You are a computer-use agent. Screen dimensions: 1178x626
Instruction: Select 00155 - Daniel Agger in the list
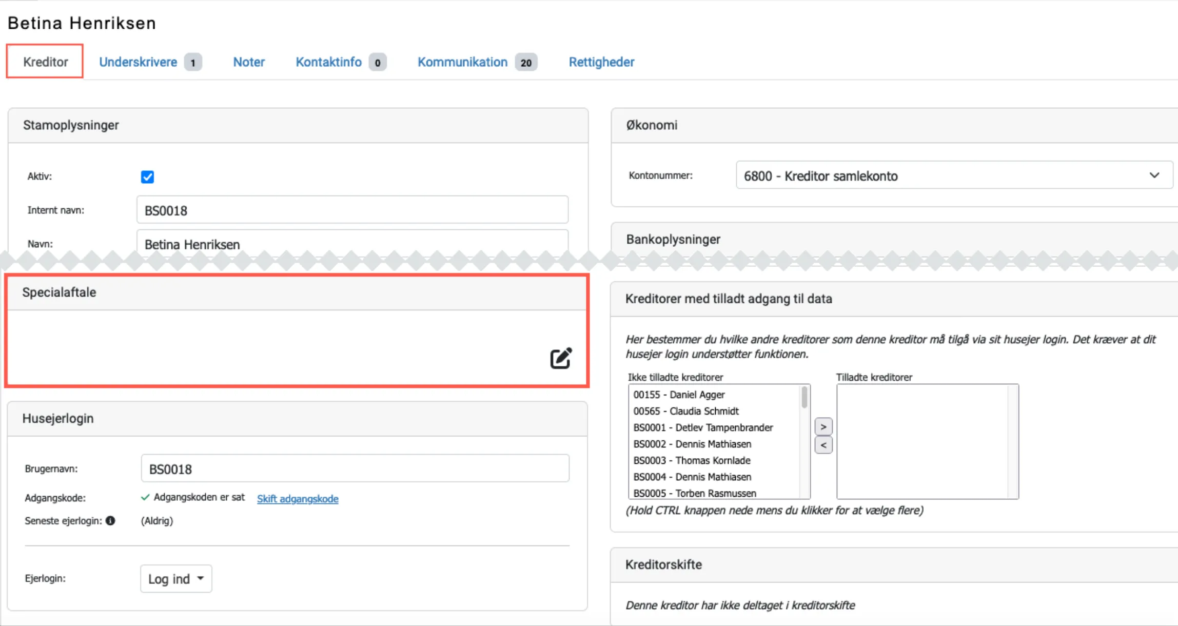click(x=679, y=395)
